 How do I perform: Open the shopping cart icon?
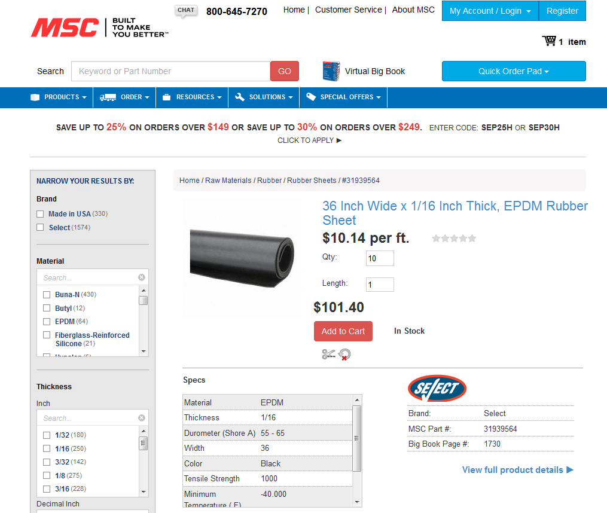point(549,41)
